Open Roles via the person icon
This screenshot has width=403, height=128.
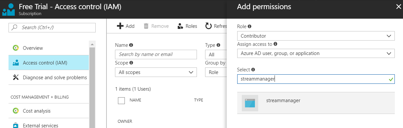click(x=180, y=26)
